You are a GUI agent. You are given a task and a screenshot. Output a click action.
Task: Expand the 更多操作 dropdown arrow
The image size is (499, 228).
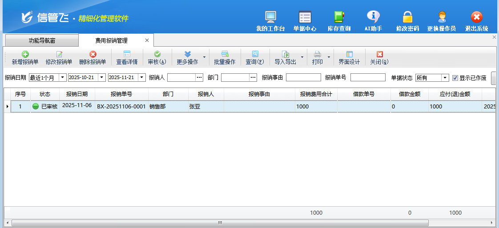pyautogui.click(x=204, y=57)
